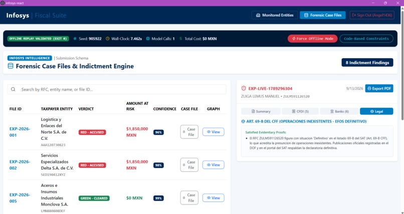Viewport: 404px width, 214px height.
Task: Click Force Offline Mode button
Action: pos(313,39)
